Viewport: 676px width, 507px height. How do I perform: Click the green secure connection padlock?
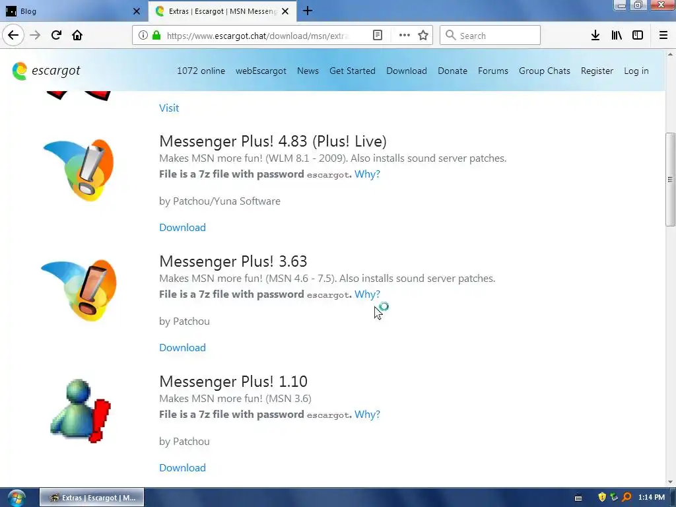point(156,36)
